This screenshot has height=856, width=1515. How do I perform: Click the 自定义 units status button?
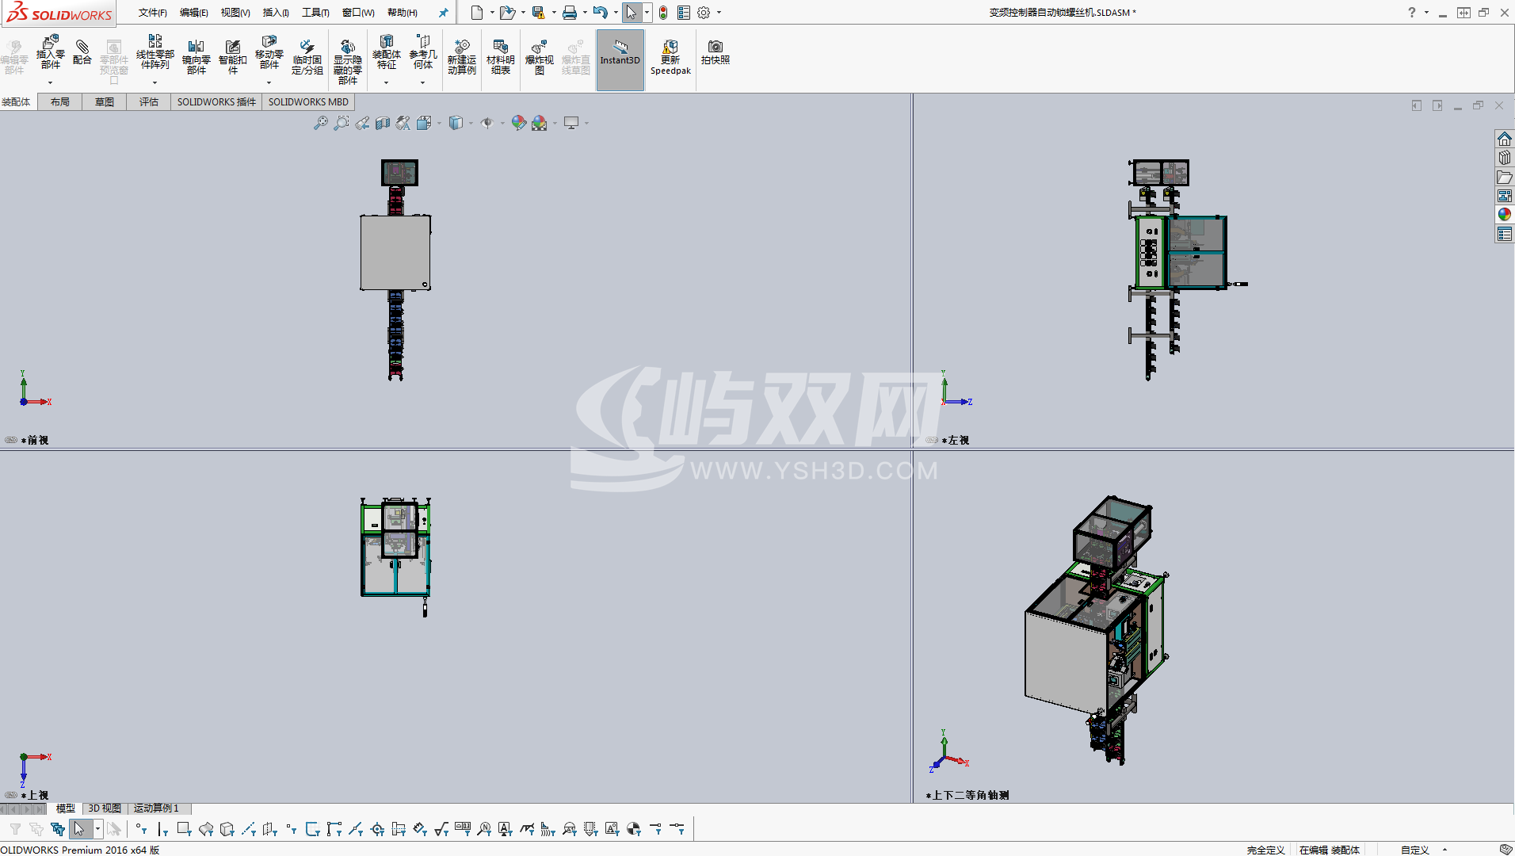point(1415,850)
